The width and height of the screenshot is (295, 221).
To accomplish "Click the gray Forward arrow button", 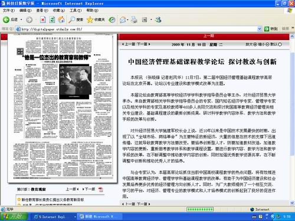I will 29,19.
